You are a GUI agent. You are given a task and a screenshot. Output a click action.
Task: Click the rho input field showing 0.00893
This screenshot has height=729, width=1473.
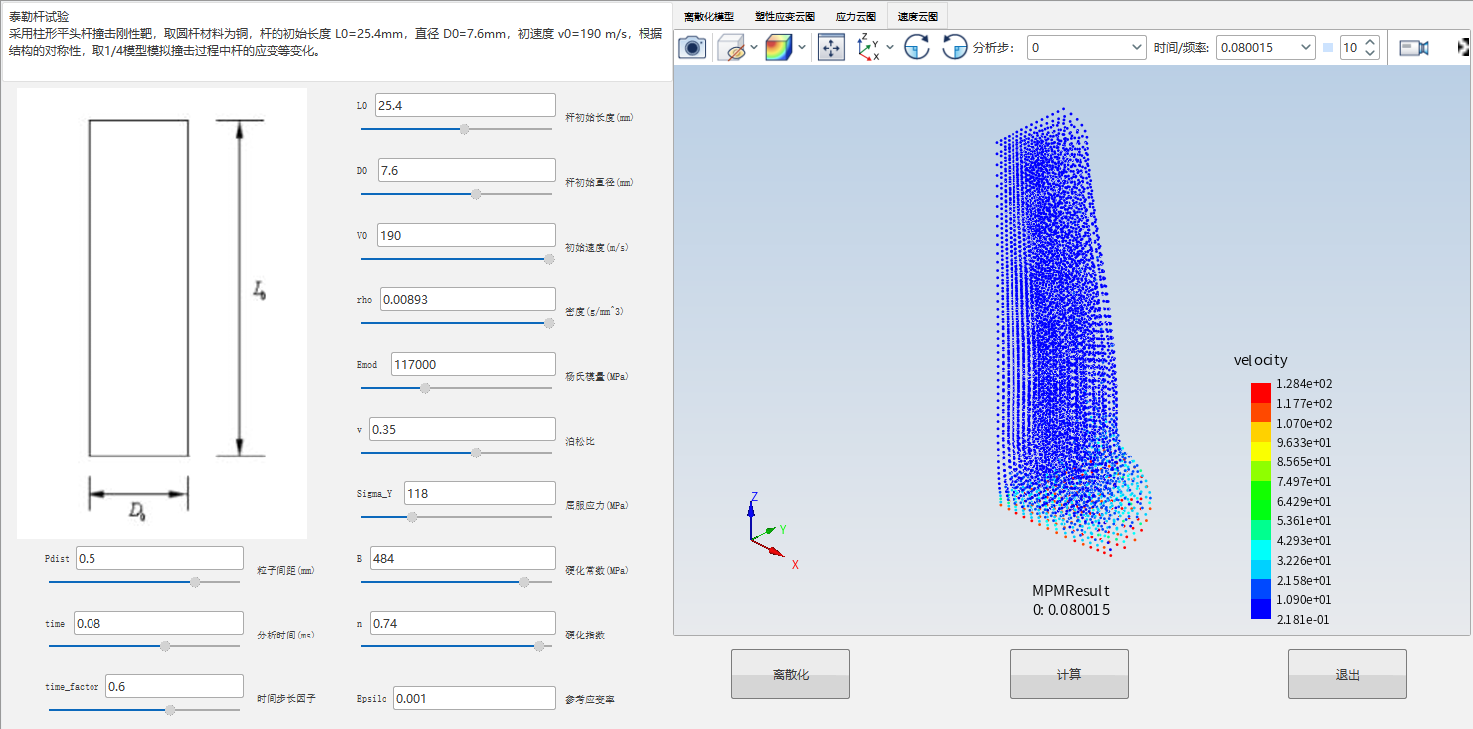[467, 299]
